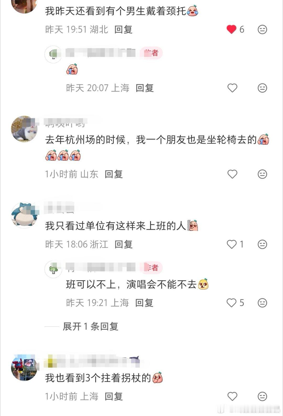
Task: Like the author's concert reply with 5 likes
Action: pos(232,303)
